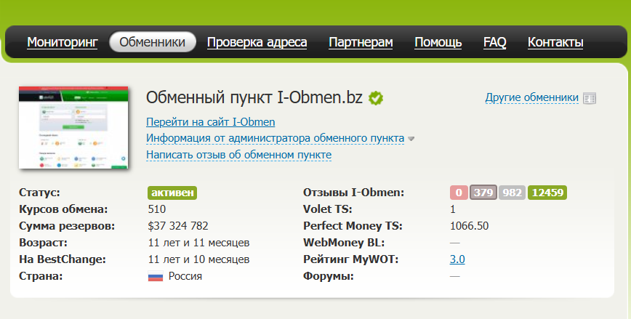This screenshot has width=631, height=319.
Task: Go to the Партнерам section
Action: (x=361, y=42)
